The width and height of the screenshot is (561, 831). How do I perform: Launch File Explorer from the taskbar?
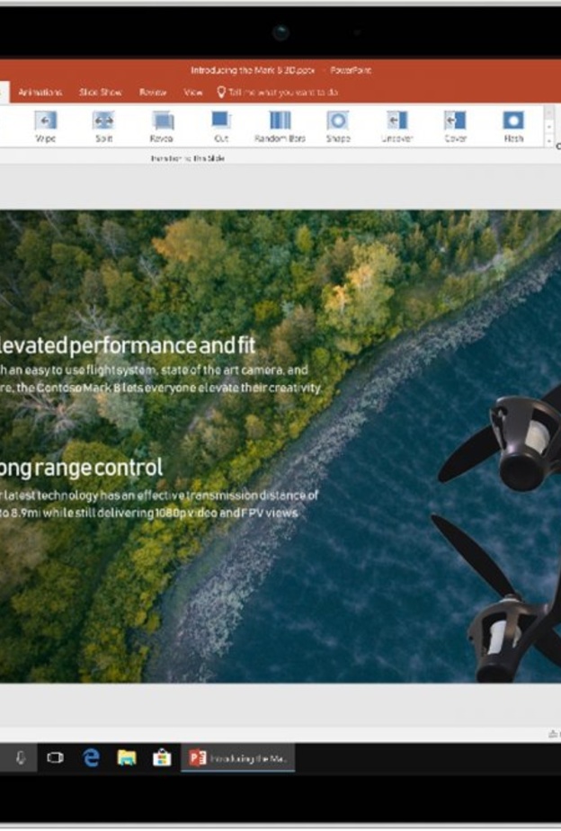tap(127, 758)
